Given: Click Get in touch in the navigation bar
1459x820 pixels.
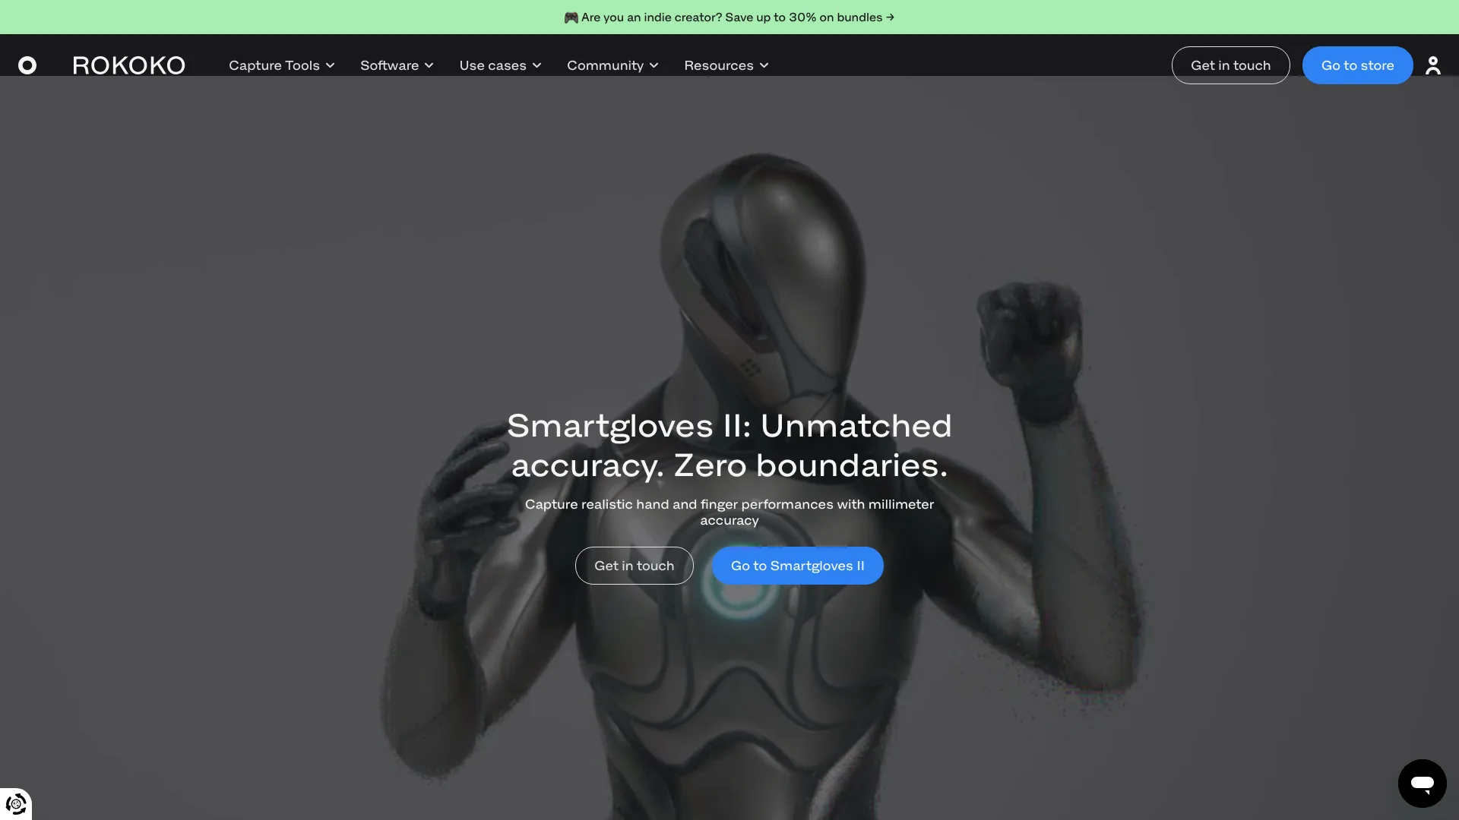Looking at the screenshot, I should point(1230,65).
